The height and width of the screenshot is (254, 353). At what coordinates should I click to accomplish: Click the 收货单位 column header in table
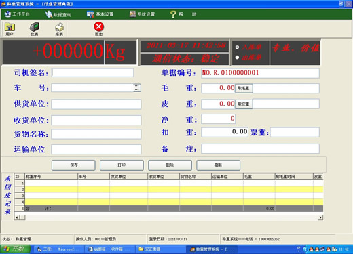(164, 177)
